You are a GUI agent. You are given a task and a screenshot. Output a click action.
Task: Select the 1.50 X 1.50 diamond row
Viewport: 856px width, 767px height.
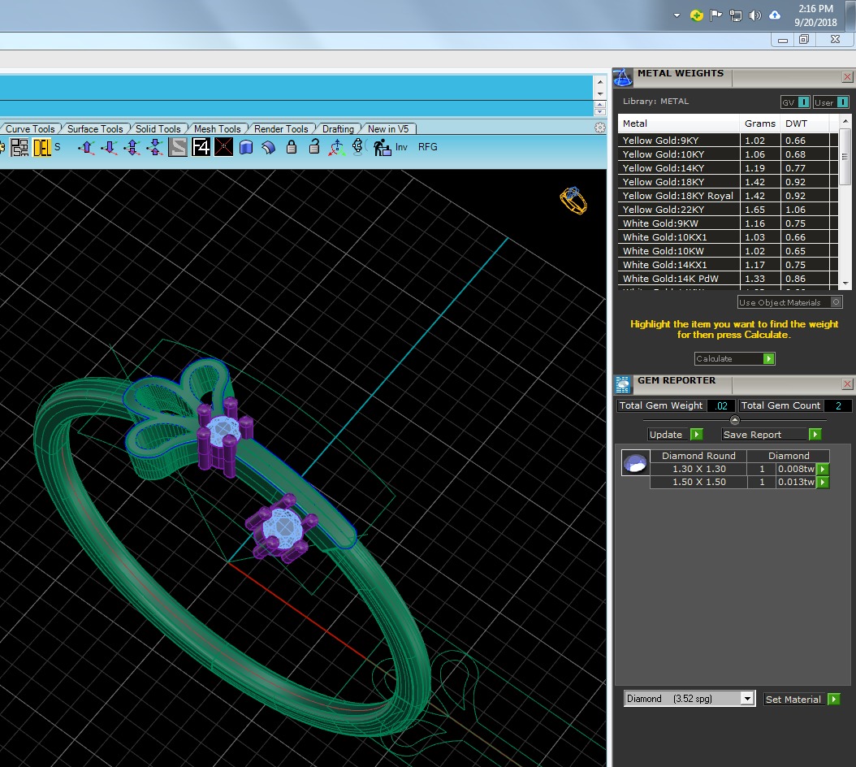(x=740, y=482)
